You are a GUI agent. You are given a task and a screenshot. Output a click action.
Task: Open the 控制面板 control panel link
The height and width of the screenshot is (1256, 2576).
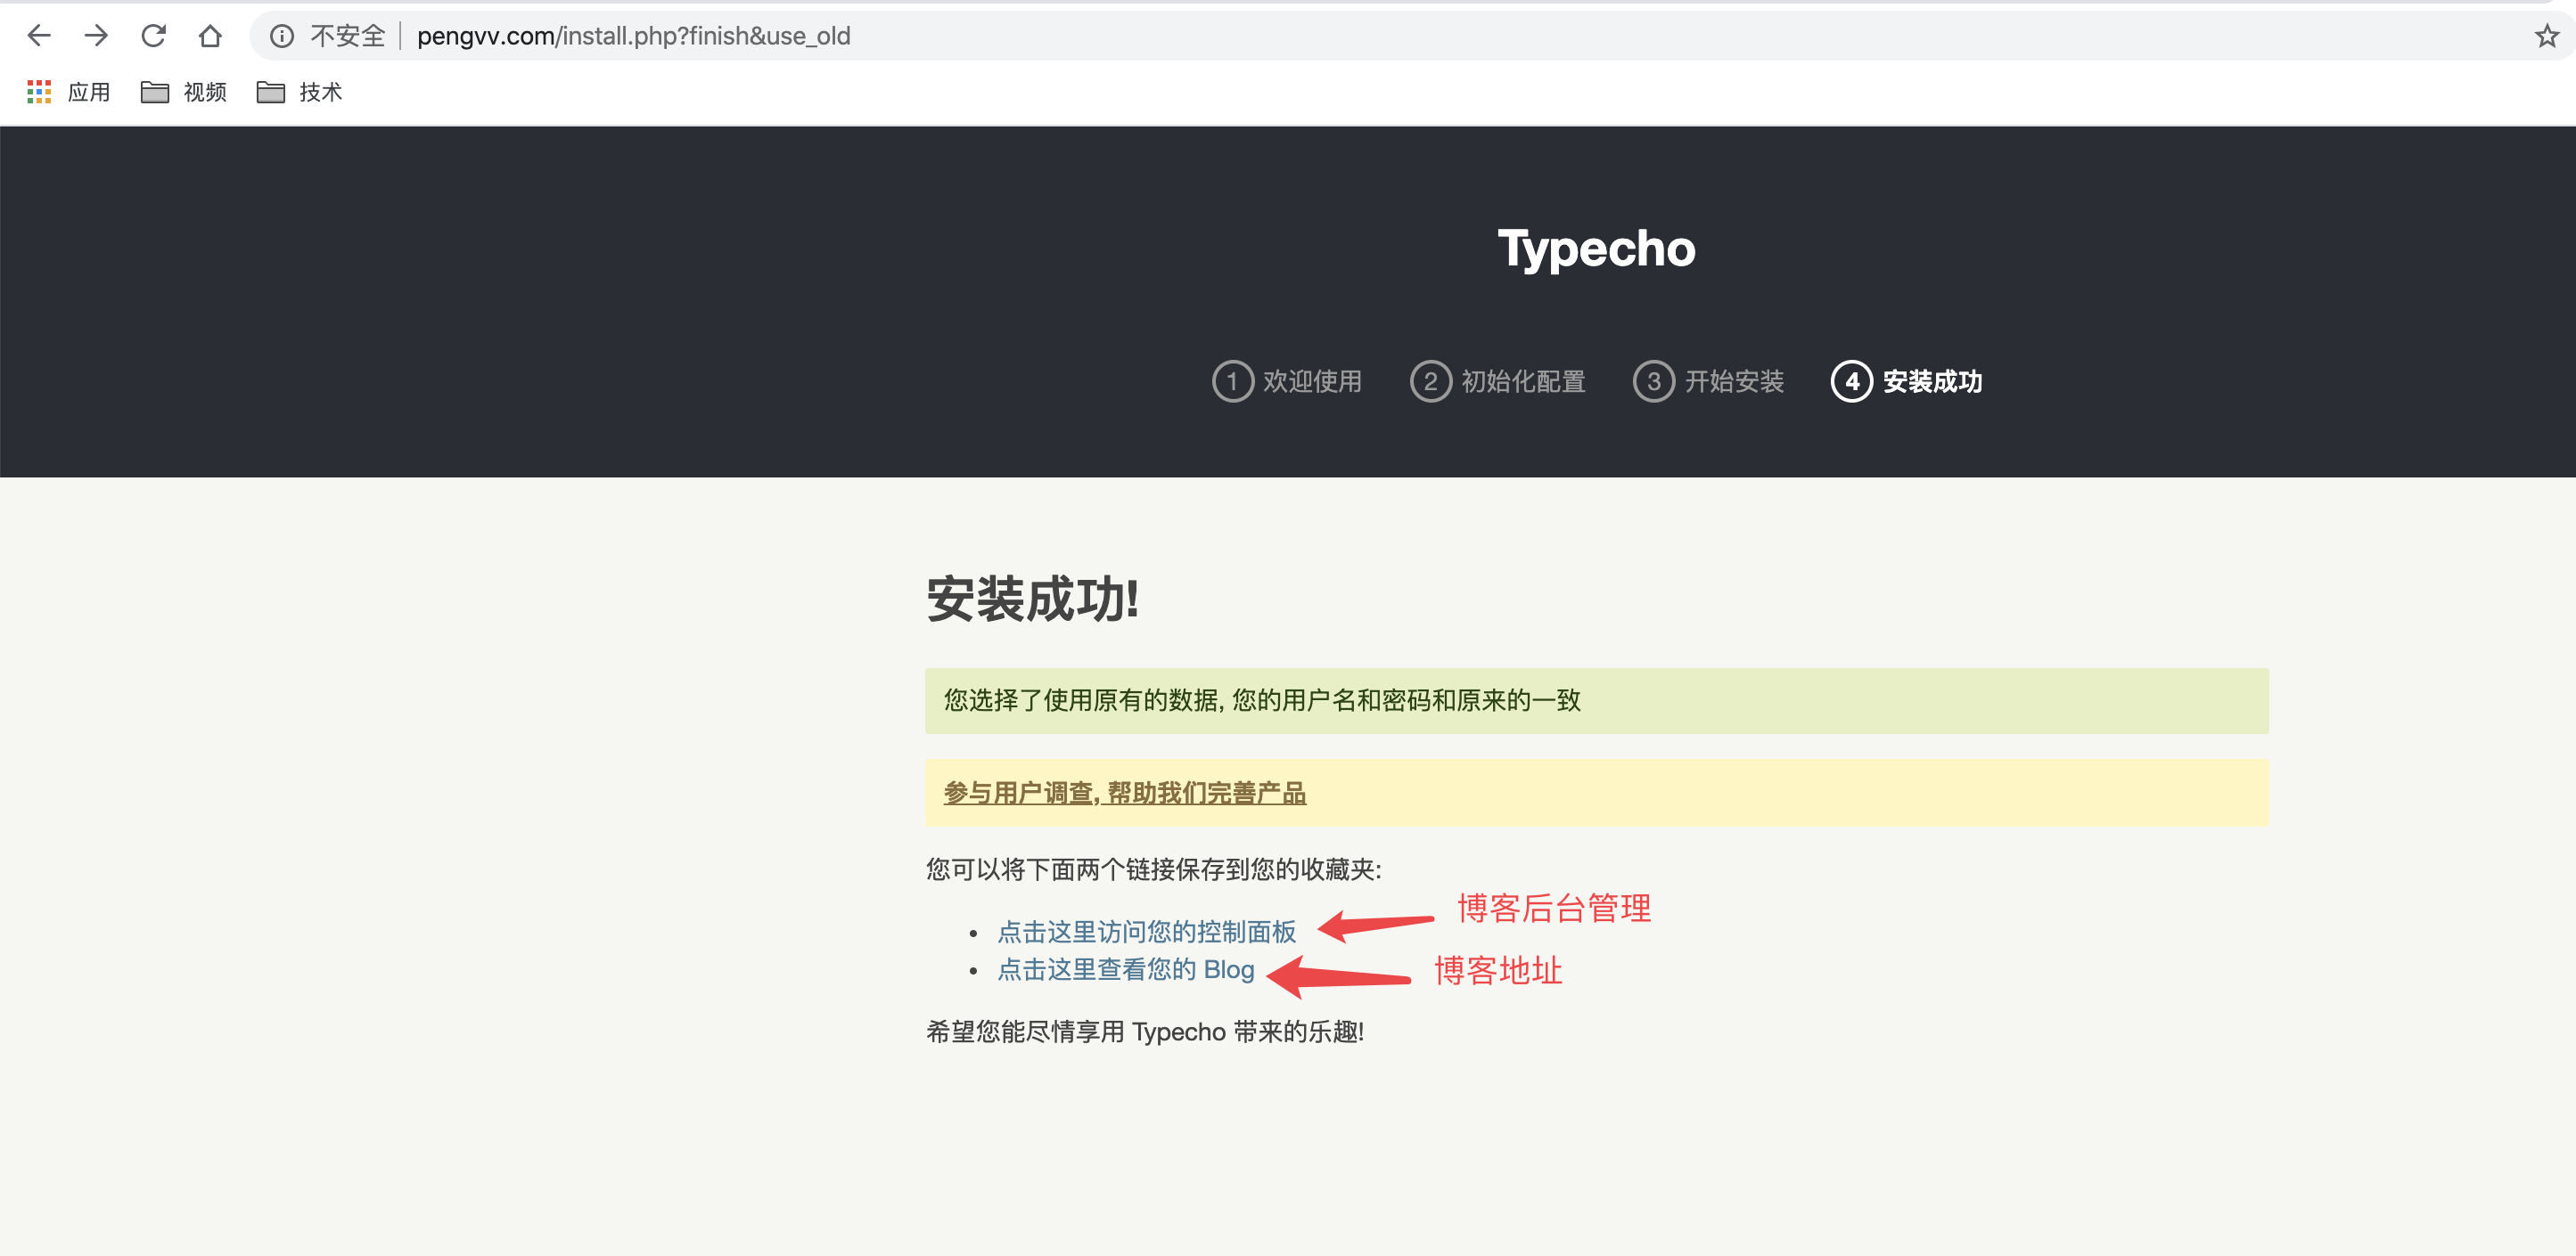coord(1146,931)
